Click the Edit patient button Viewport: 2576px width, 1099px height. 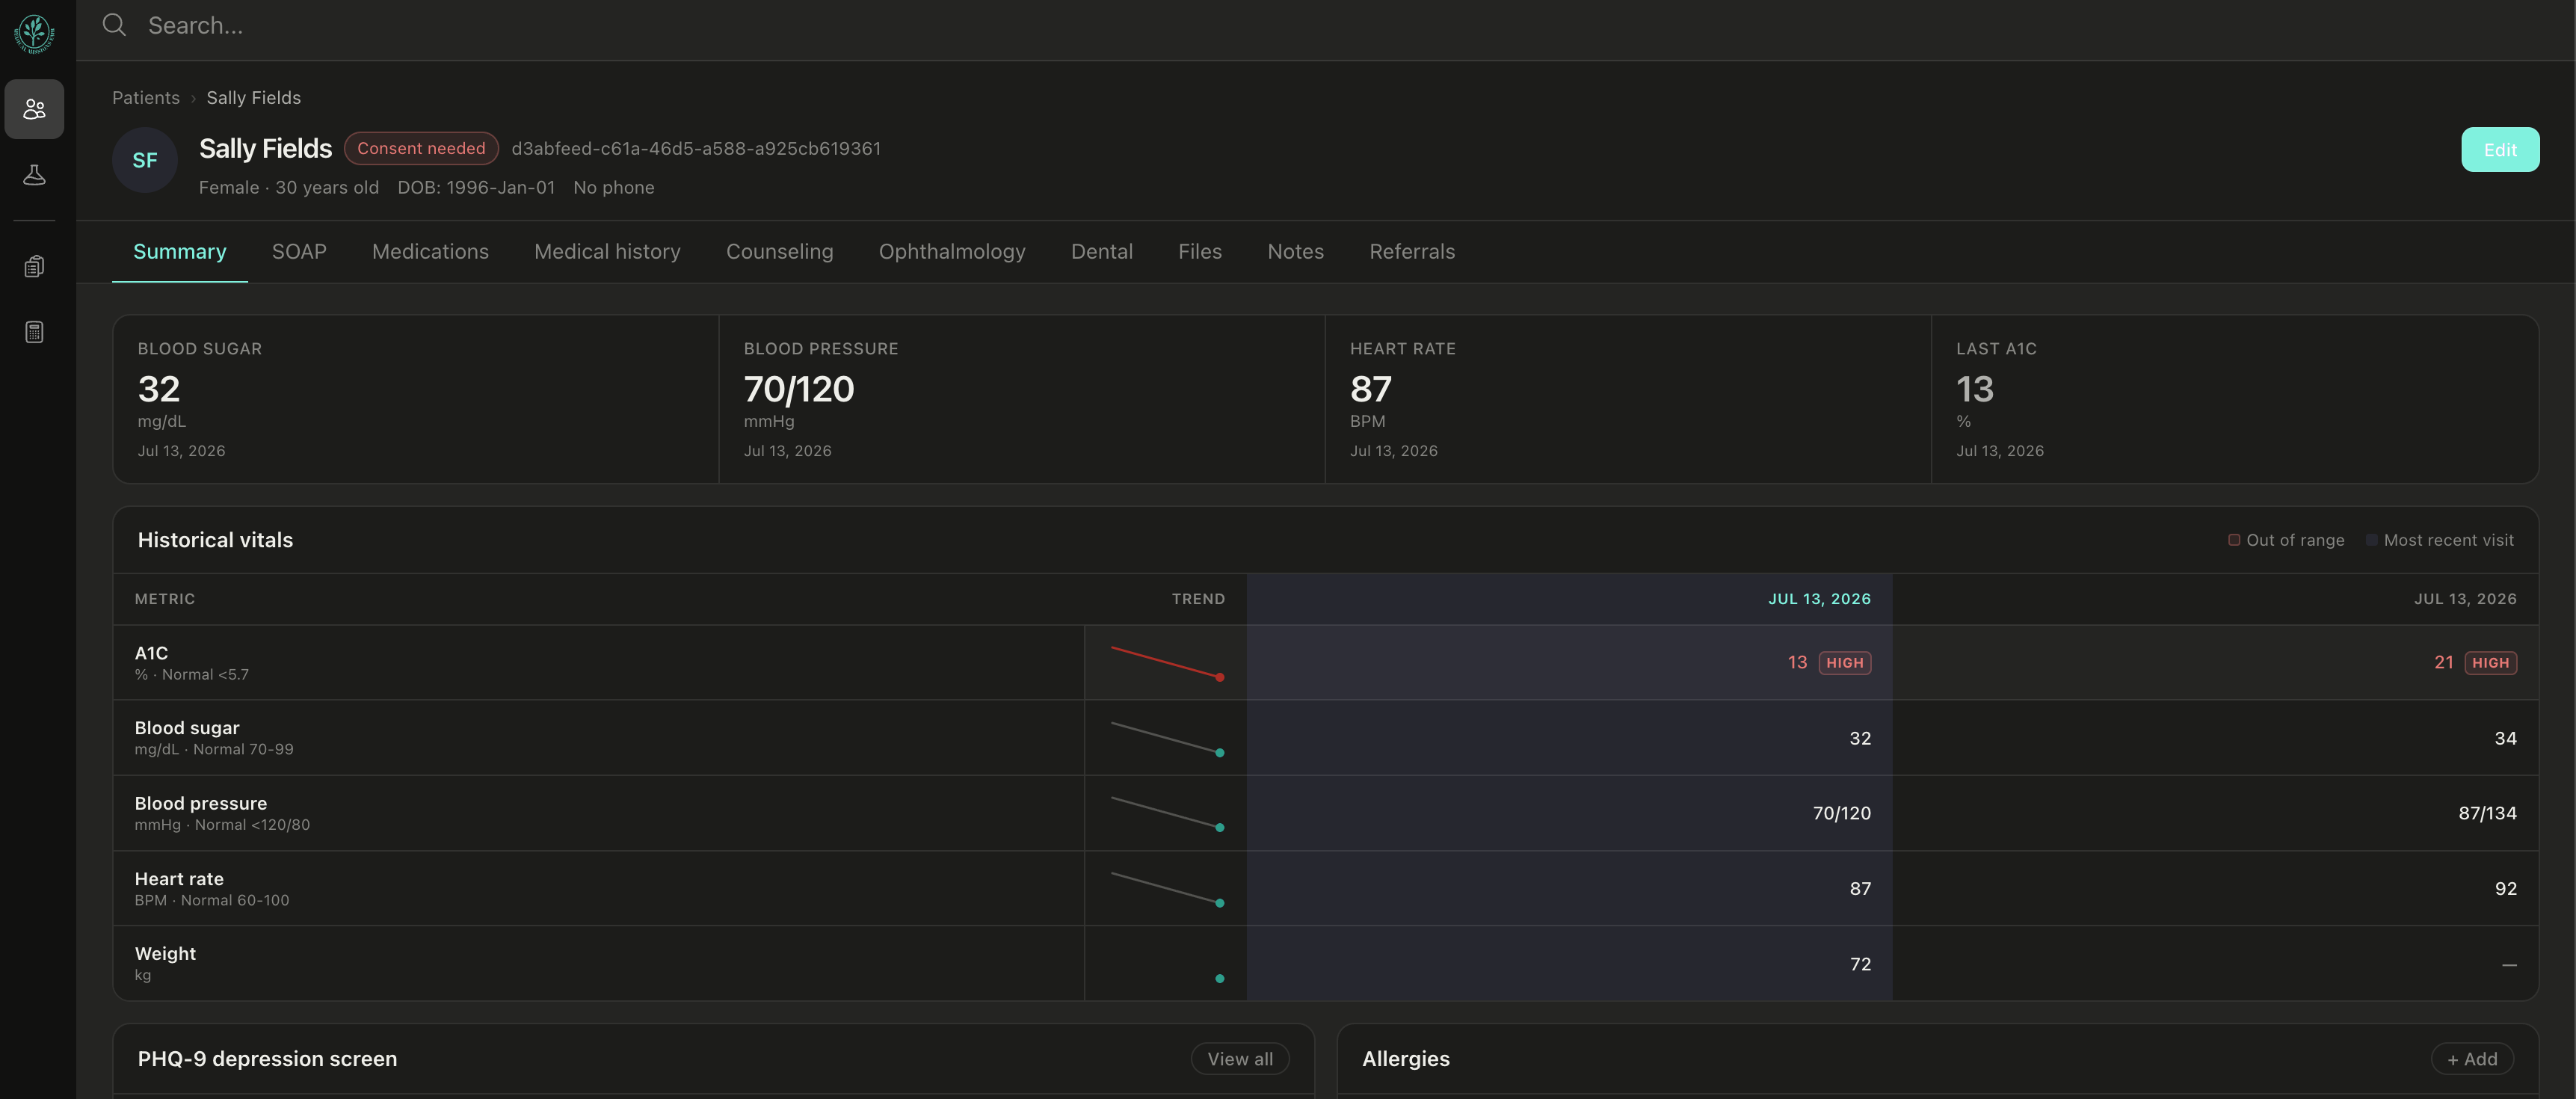pos(2500,150)
